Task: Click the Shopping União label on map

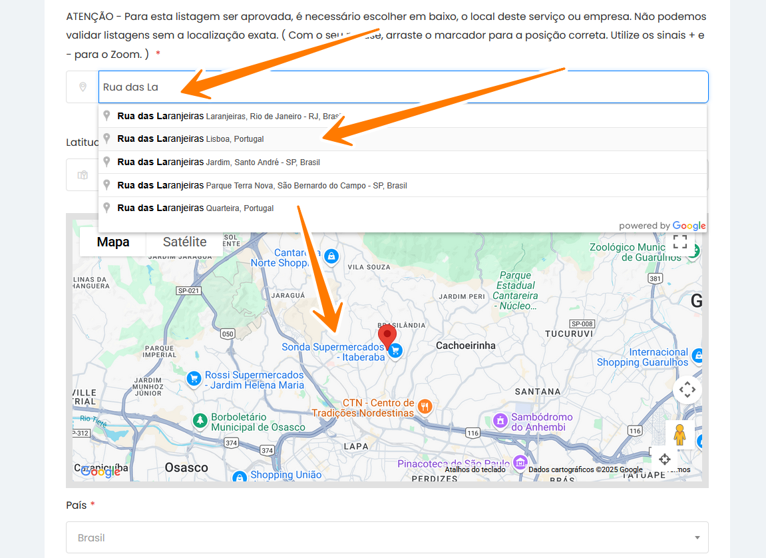Action: point(286,475)
